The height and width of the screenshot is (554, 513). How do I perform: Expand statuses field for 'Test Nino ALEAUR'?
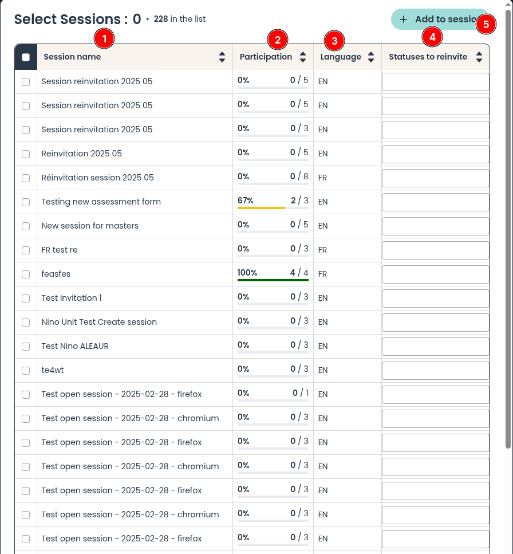(435, 347)
